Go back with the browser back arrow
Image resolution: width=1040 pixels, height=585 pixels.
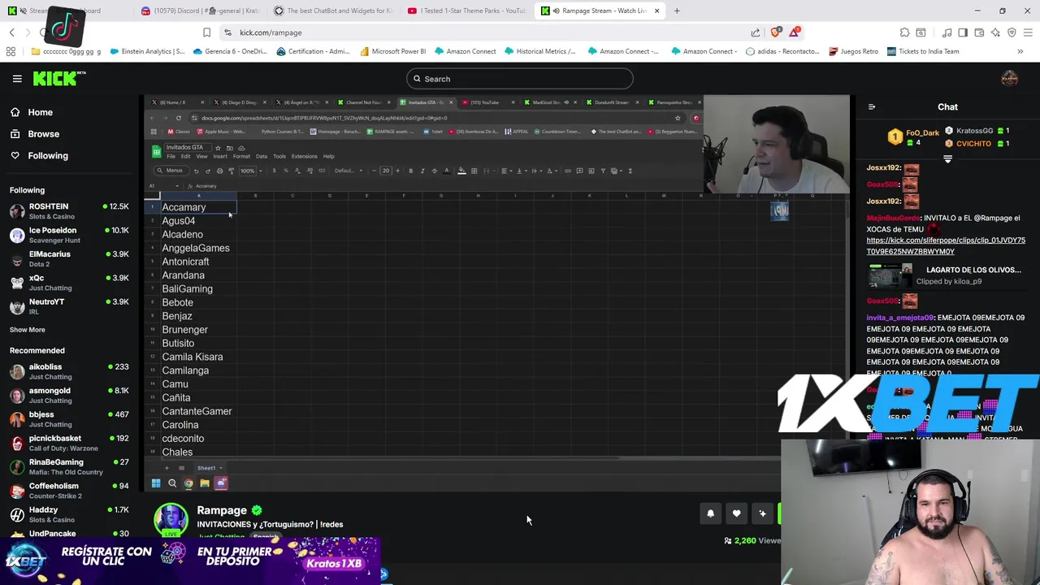pyautogui.click(x=11, y=32)
